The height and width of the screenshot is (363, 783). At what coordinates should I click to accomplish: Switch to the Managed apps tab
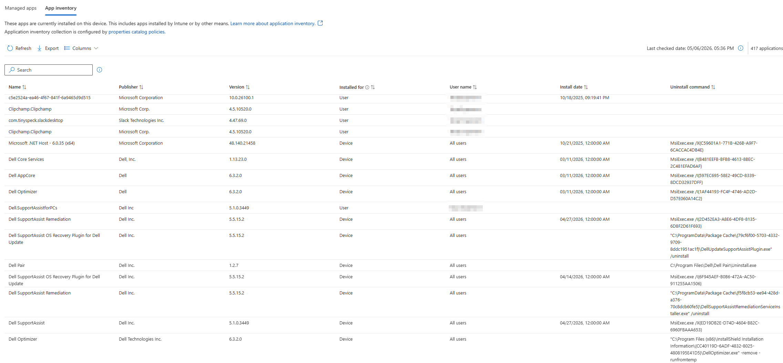coord(21,8)
